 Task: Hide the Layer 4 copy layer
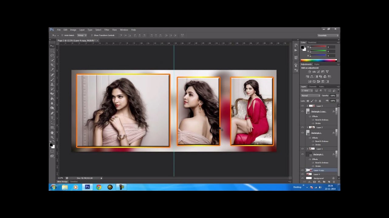click(302, 170)
